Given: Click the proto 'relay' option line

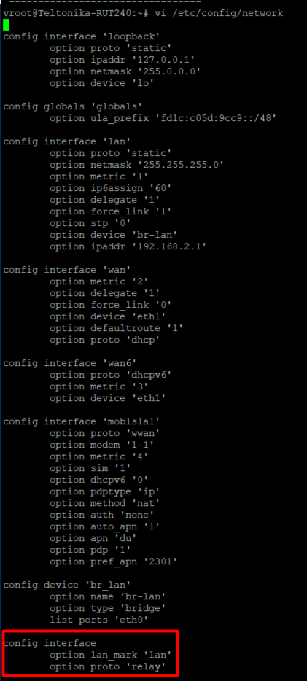Looking at the screenshot, I should tap(108, 666).
